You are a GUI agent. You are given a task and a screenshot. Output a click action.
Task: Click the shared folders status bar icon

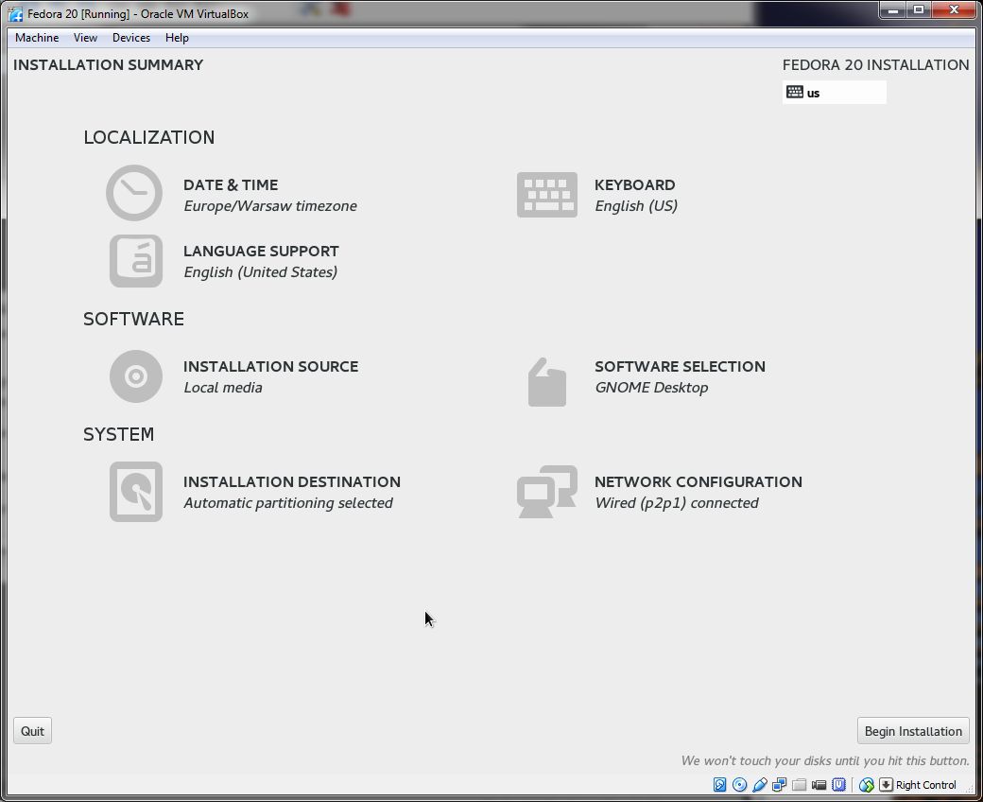click(800, 784)
